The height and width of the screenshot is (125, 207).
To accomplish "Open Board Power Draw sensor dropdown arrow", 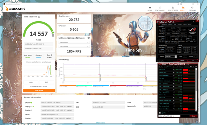I will 173,109.
